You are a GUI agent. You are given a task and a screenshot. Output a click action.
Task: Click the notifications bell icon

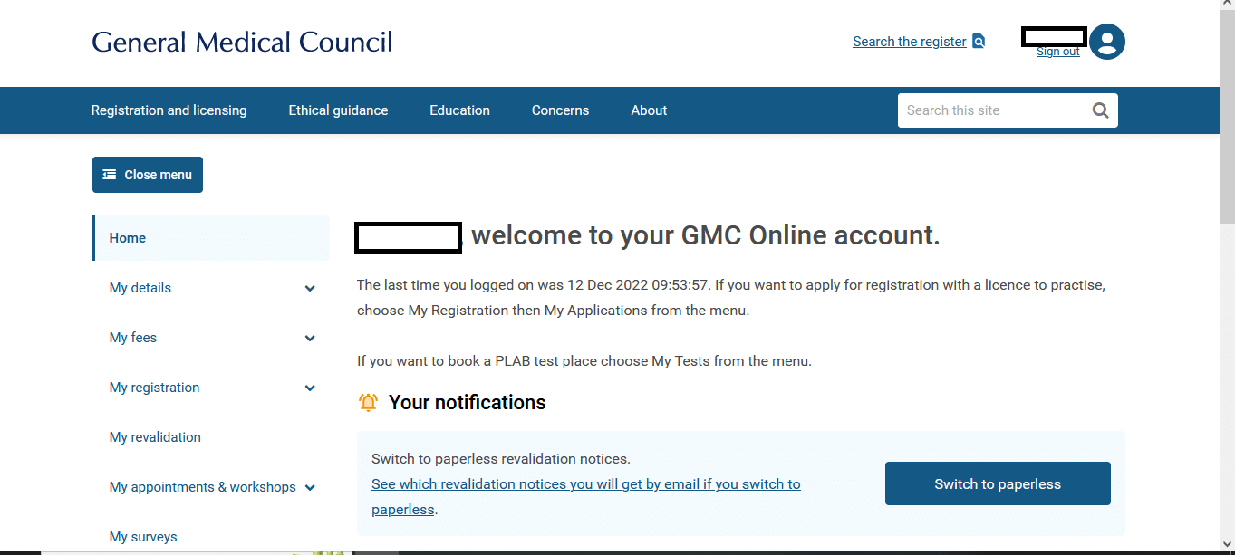point(368,403)
